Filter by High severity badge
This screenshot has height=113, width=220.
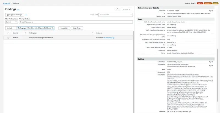point(200,3)
